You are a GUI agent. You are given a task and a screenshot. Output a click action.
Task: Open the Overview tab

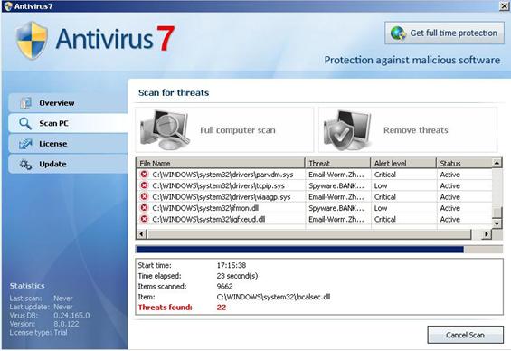(68, 102)
